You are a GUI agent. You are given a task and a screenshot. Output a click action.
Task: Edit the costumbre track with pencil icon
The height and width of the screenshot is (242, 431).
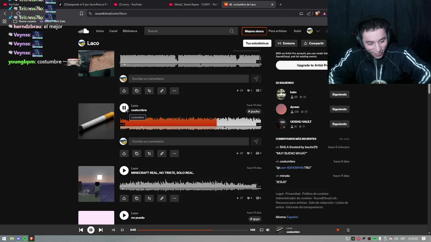click(162, 153)
